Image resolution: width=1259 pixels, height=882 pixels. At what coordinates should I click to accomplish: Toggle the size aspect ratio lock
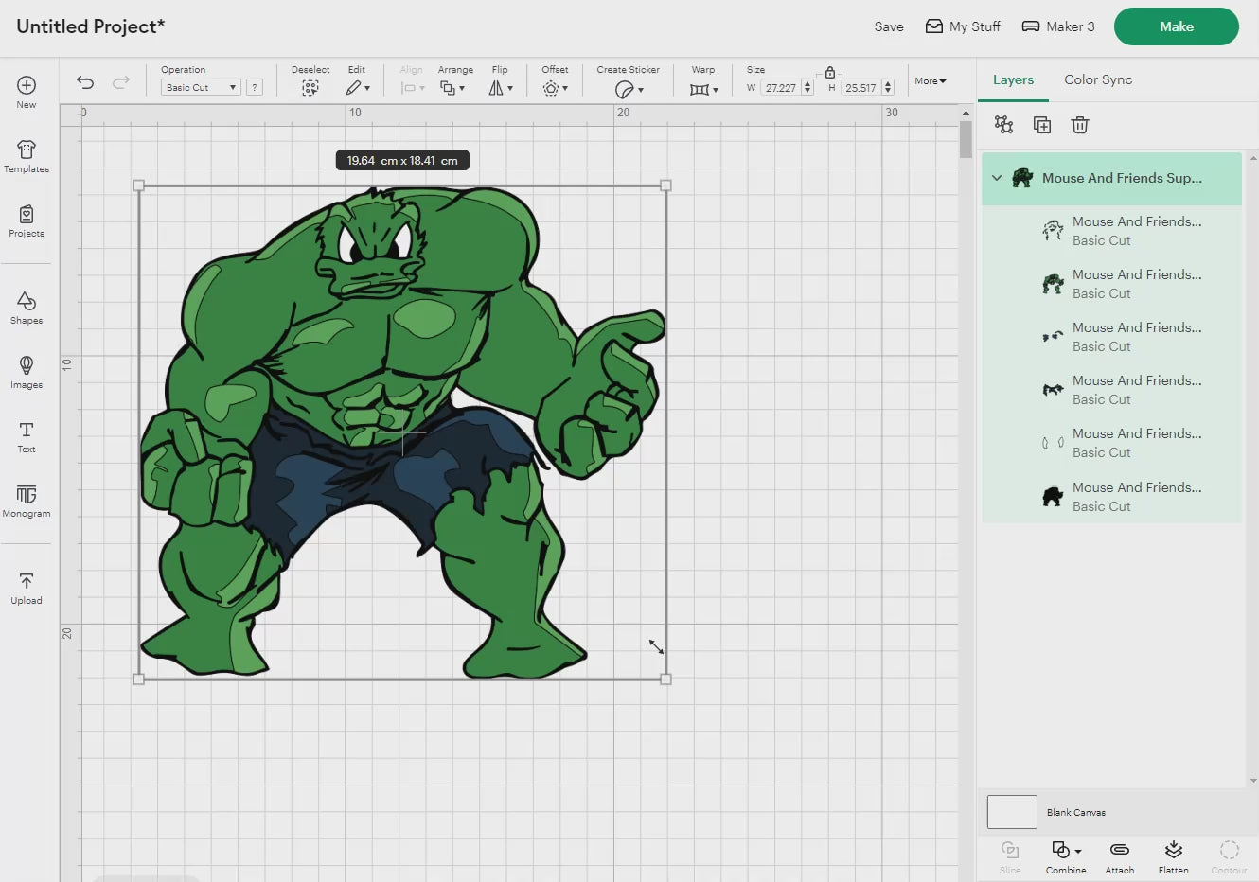830,72
